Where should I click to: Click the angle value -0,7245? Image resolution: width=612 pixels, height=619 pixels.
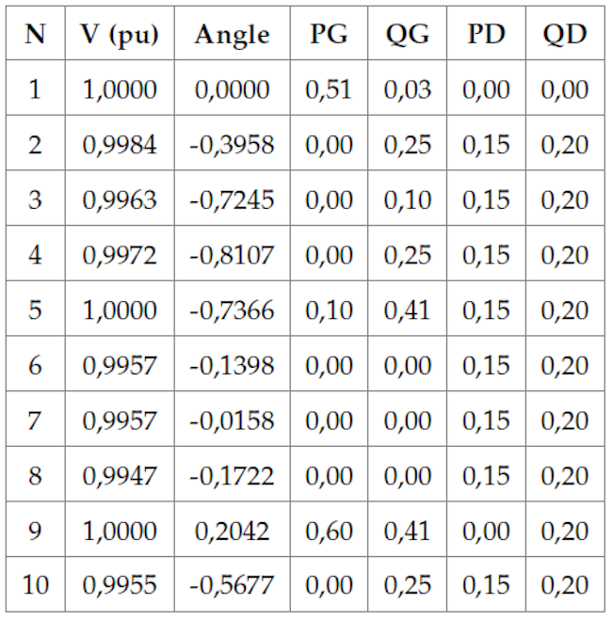click(x=232, y=200)
